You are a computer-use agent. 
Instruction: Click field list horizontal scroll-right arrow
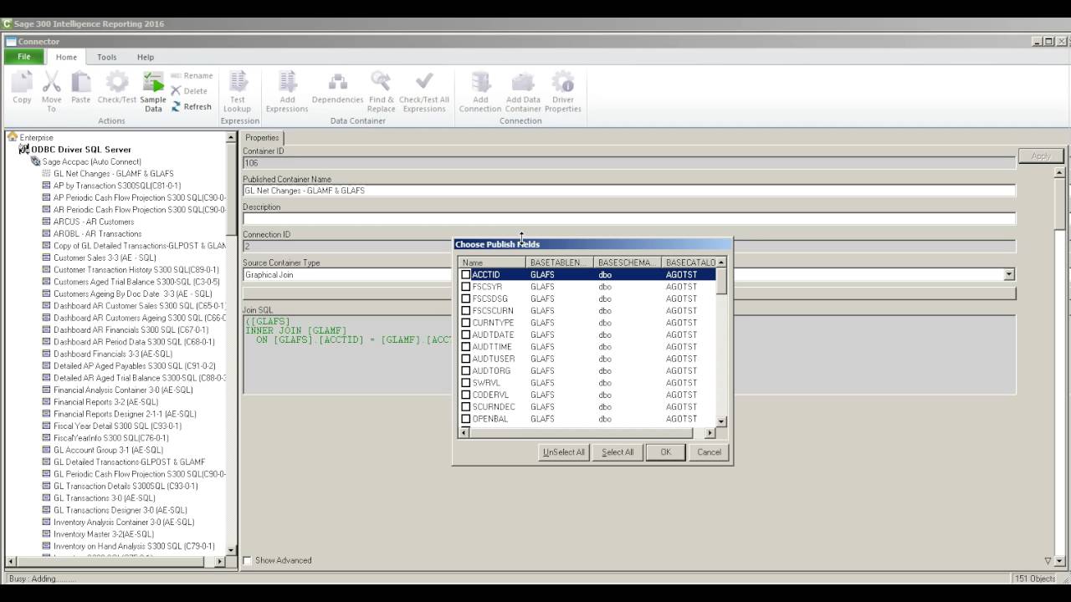point(710,433)
